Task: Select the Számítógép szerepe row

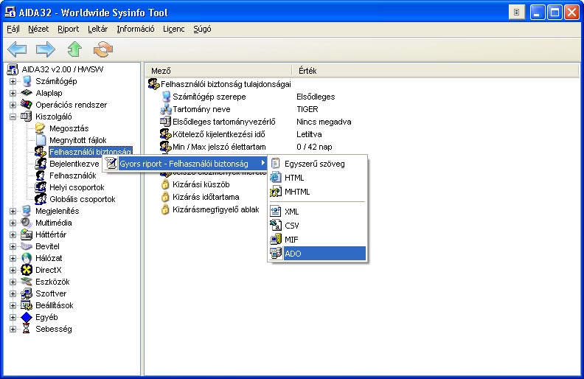Action: 209,97
